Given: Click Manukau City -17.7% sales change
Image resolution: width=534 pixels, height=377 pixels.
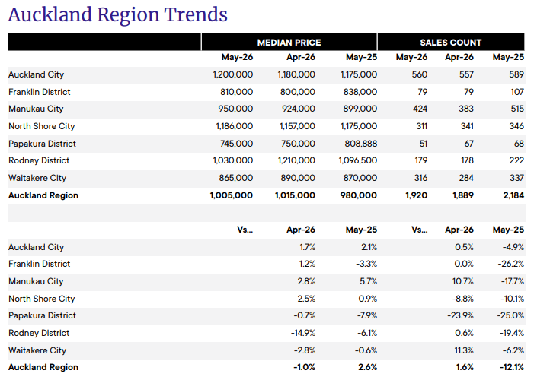Looking at the screenshot, I should [512, 281].
